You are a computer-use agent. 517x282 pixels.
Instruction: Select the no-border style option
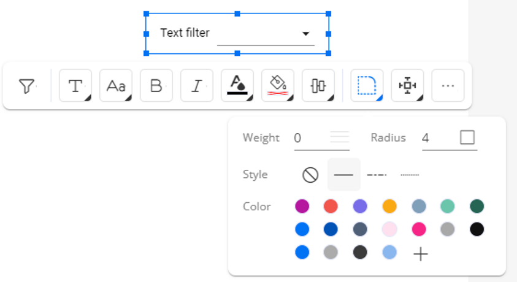pyautogui.click(x=310, y=175)
